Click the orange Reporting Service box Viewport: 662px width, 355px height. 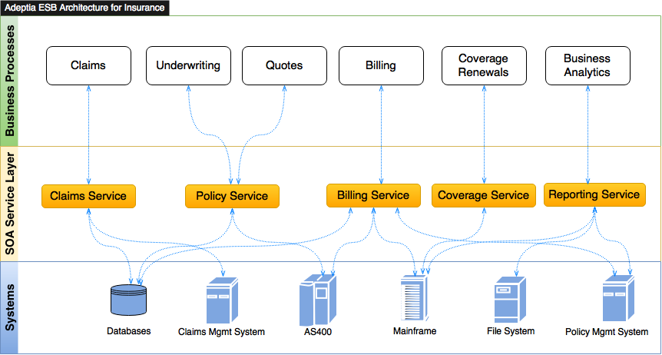click(594, 194)
